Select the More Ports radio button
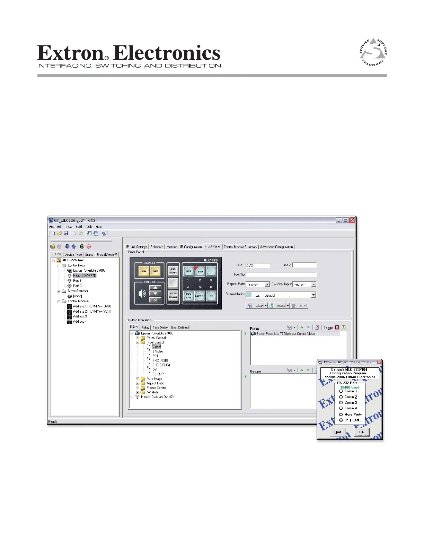 (341, 415)
